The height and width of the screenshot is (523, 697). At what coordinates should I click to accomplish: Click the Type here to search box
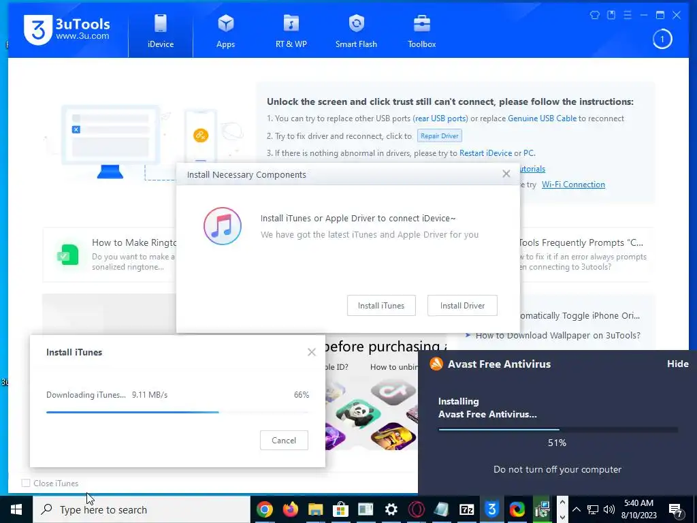[142, 509]
